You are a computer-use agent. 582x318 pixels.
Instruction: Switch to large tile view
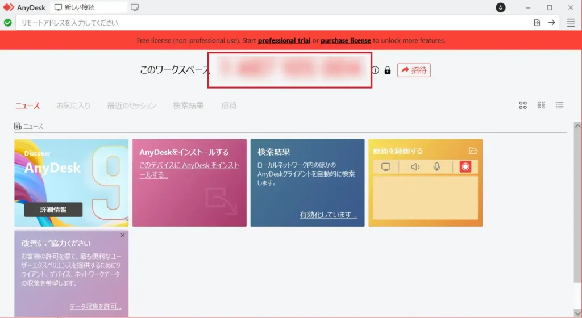pyautogui.click(x=523, y=105)
